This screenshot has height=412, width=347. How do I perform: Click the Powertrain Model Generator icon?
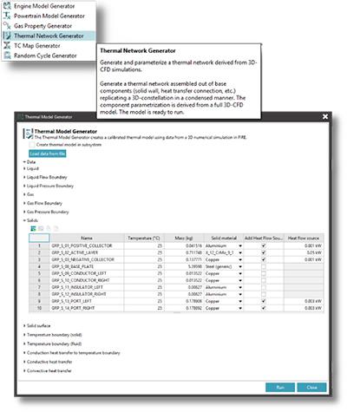point(7,16)
